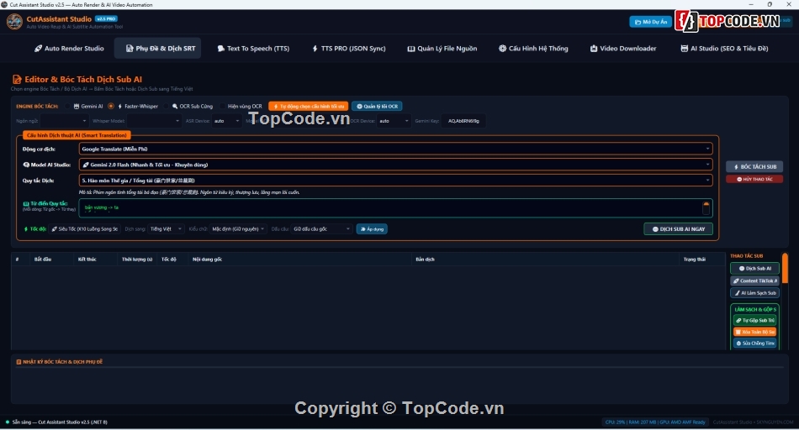Image resolution: width=799 pixels, height=430 pixels.
Task: Go to the Cấu Hình Hệ Thống tab
Action: click(533, 49)
